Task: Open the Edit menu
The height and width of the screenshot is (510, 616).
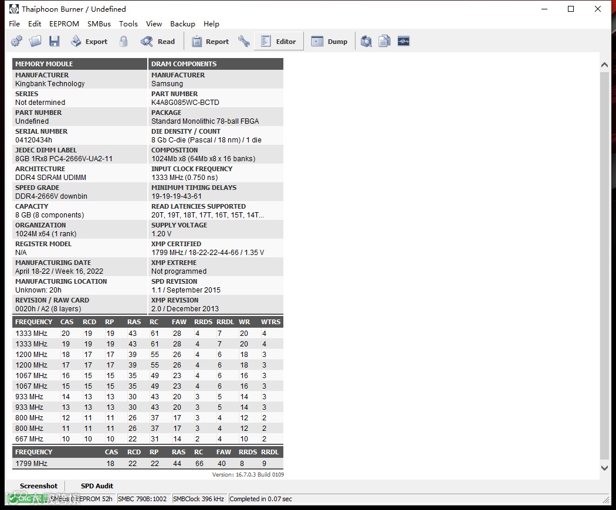Action: click(x=35, y=23)
